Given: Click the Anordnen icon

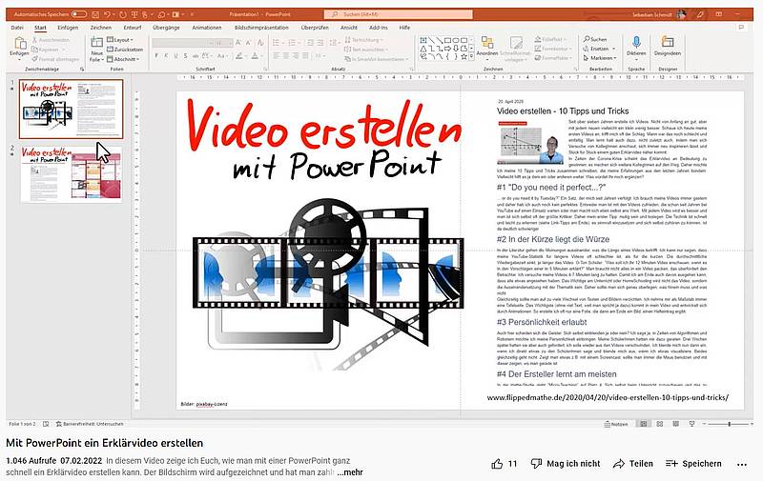Looking at the screenshot, I should coord(487,44).
